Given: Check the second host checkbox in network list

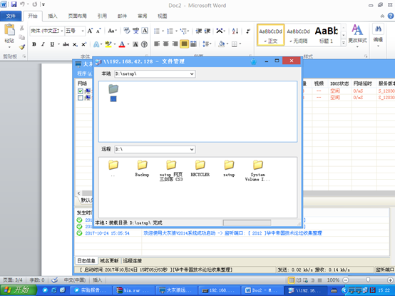Looking at the screenshot, I should 81,98.
